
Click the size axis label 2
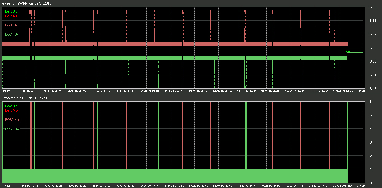[x=371, y=156]
